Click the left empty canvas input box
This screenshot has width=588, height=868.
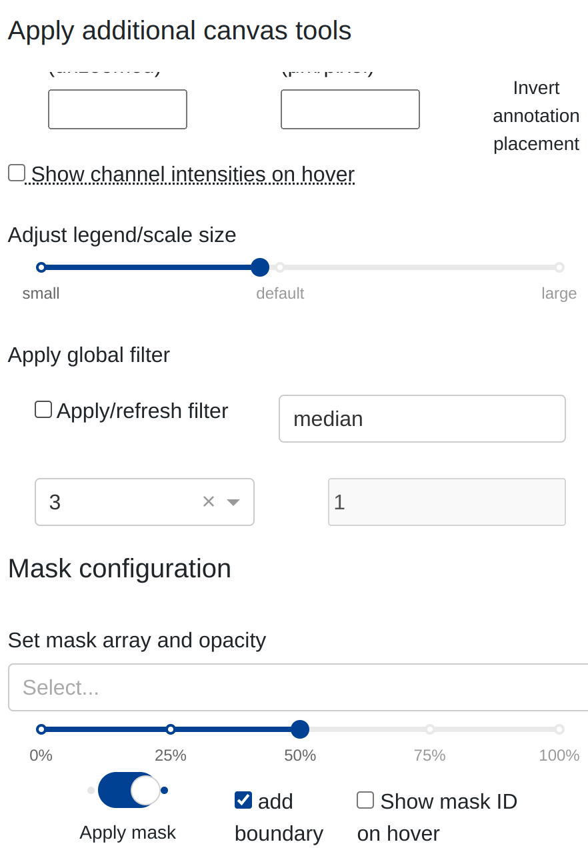(117, 109)
